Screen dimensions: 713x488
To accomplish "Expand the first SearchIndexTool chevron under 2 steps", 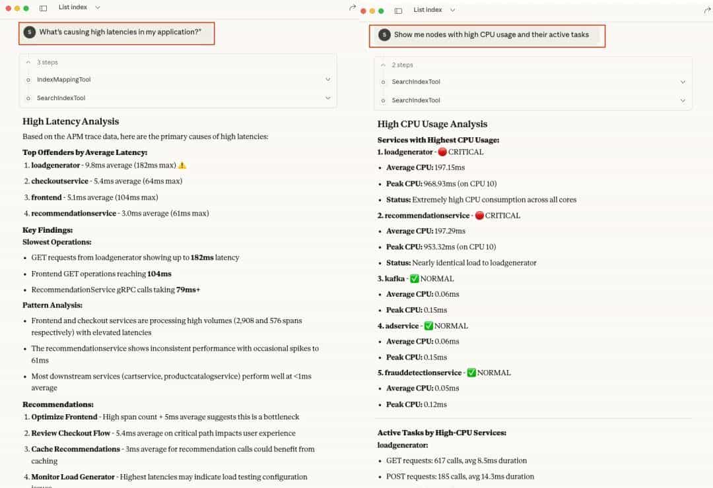I will point(683,82).
